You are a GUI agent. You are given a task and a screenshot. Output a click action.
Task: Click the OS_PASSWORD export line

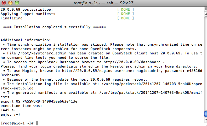point(39,102)
